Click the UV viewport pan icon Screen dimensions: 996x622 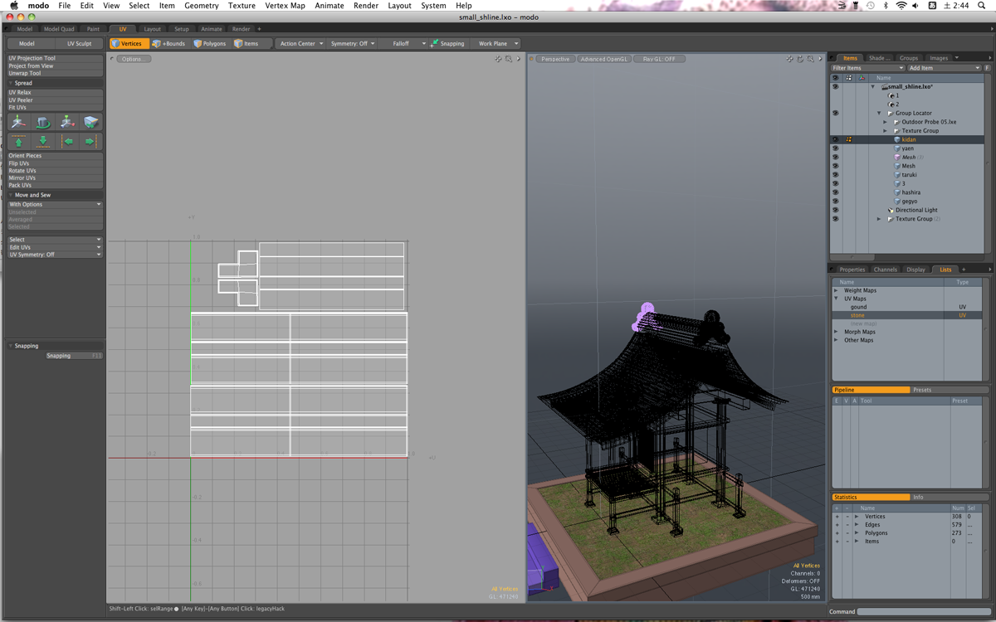498,59
